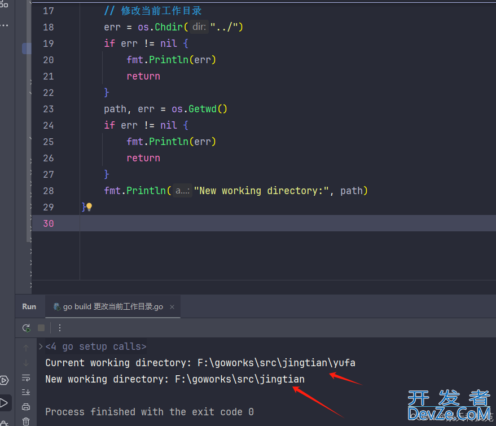Click line number 30 in the gutter
This screenshot has width=496, height=426.
49,223
